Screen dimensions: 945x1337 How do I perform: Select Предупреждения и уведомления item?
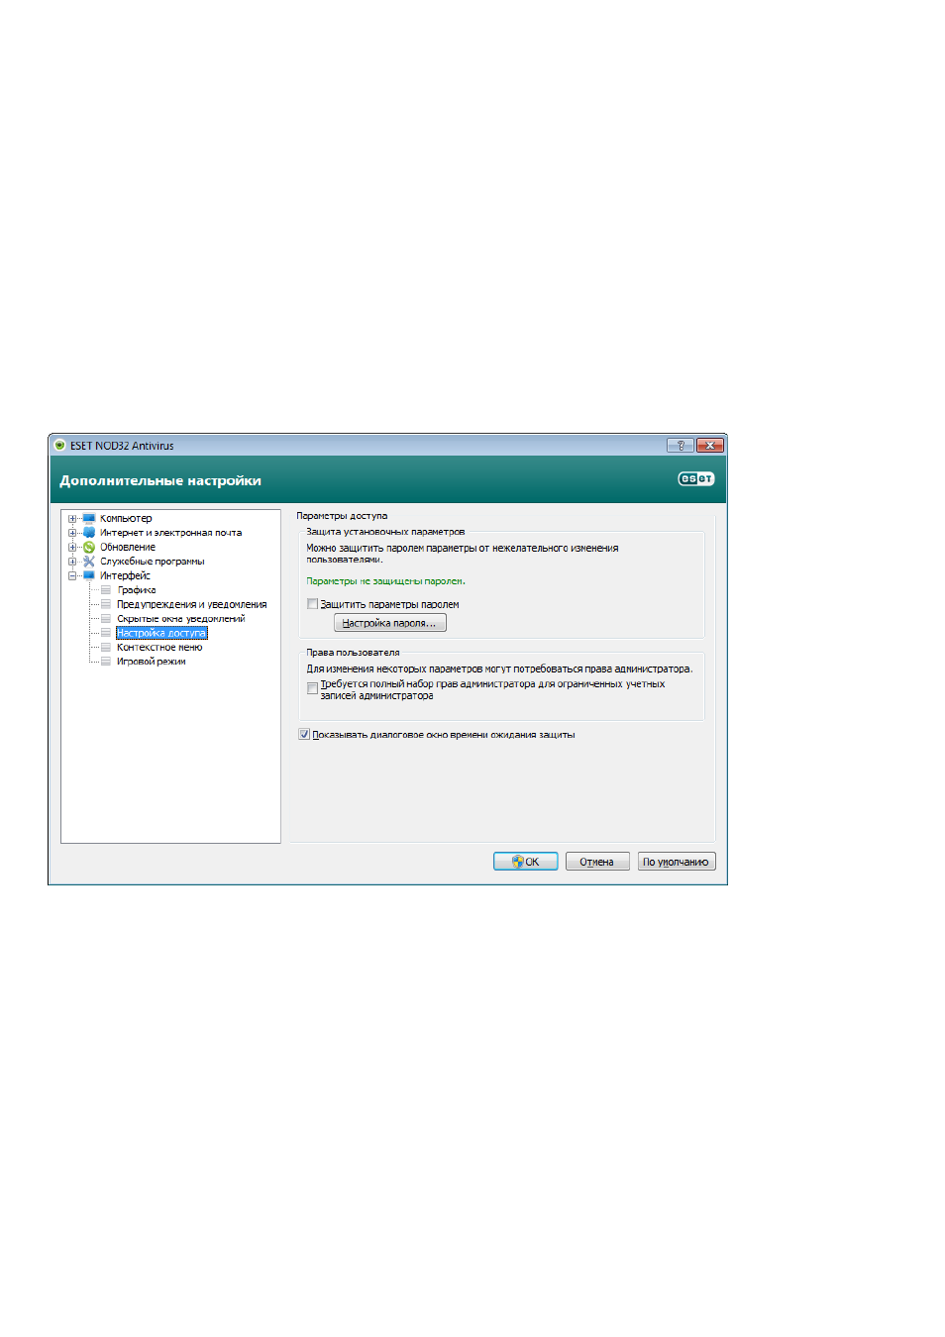click(x=192, y=604)
